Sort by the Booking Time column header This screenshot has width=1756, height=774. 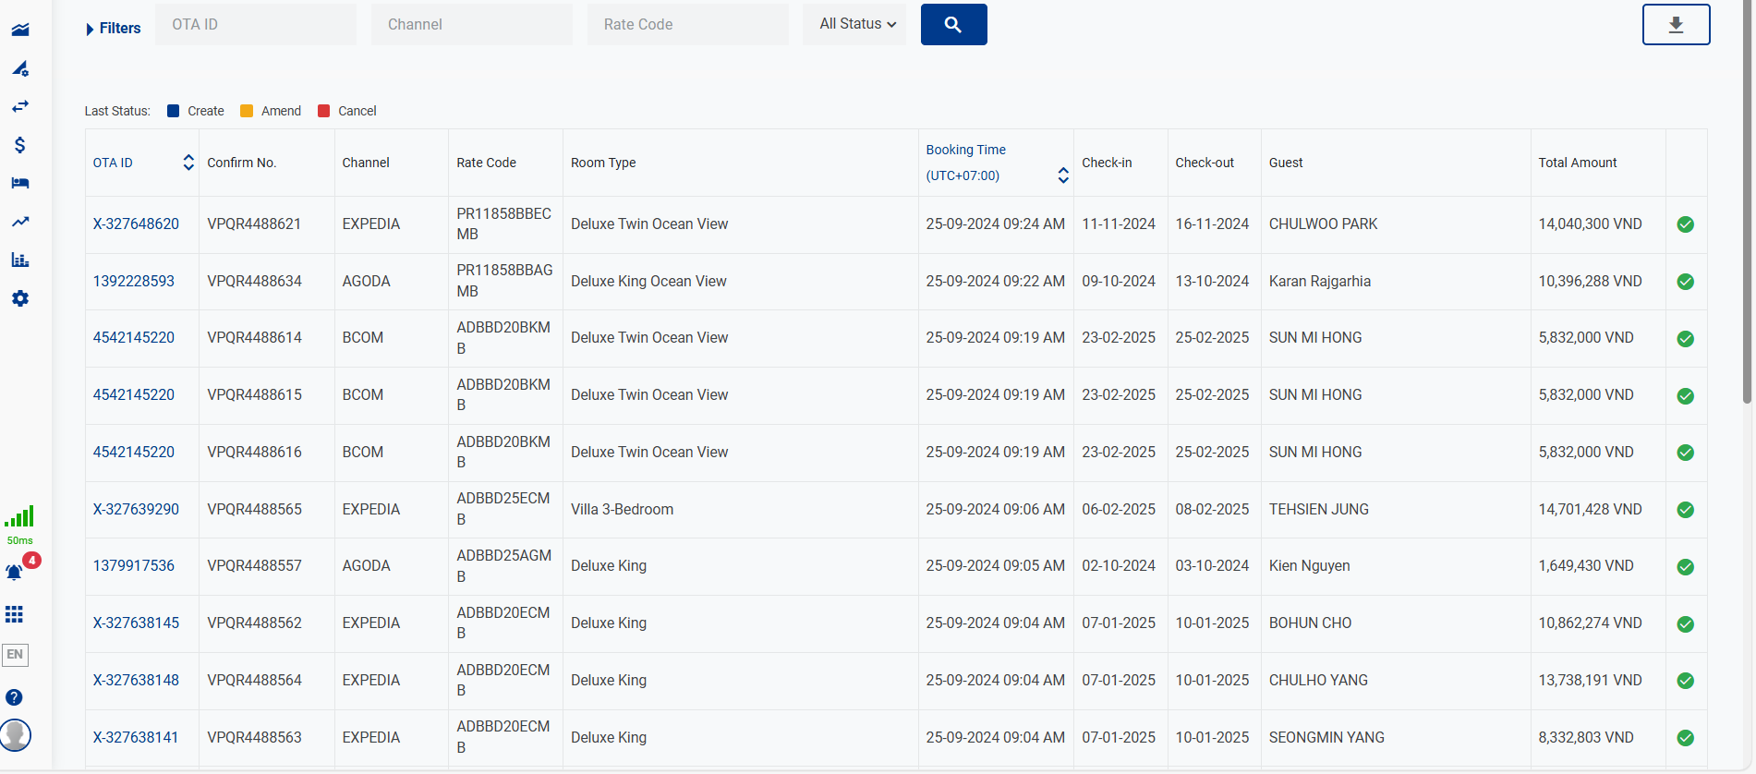point(966,150)
